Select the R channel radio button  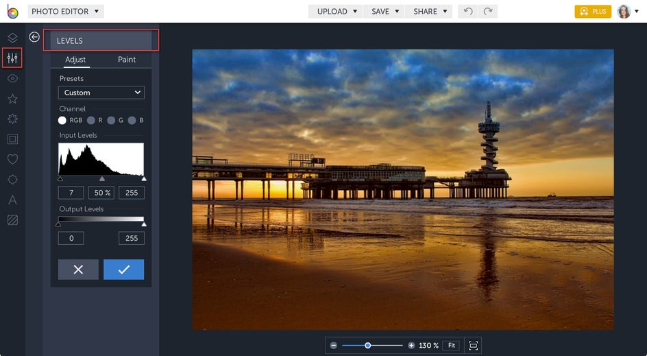point(91,120)
